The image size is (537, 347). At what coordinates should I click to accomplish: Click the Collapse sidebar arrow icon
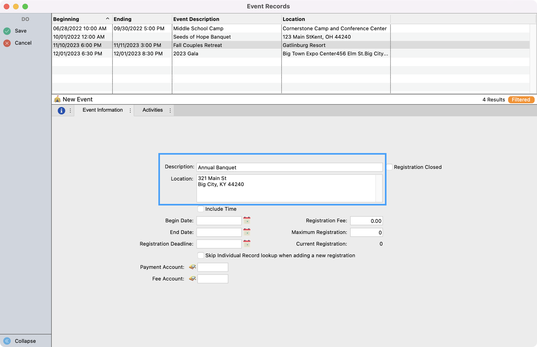point(7,341)
